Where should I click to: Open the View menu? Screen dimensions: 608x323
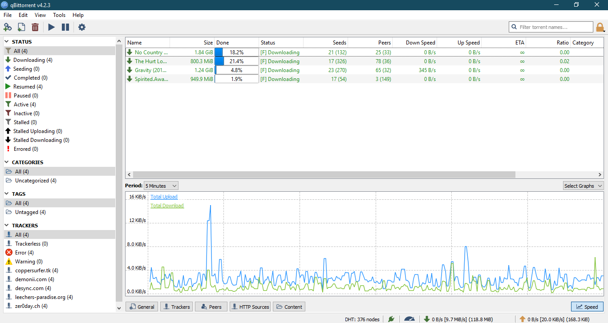[x=40, y=15]
